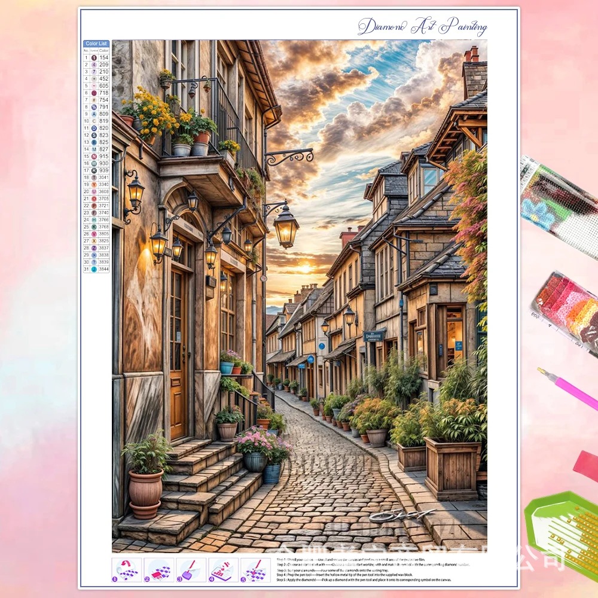
Task: Select symbol 4 swatch for color 209
Action: 94,65
